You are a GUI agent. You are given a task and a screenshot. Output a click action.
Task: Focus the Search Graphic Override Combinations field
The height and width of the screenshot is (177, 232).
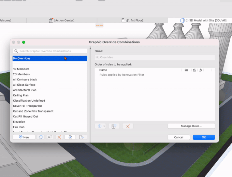50,51
